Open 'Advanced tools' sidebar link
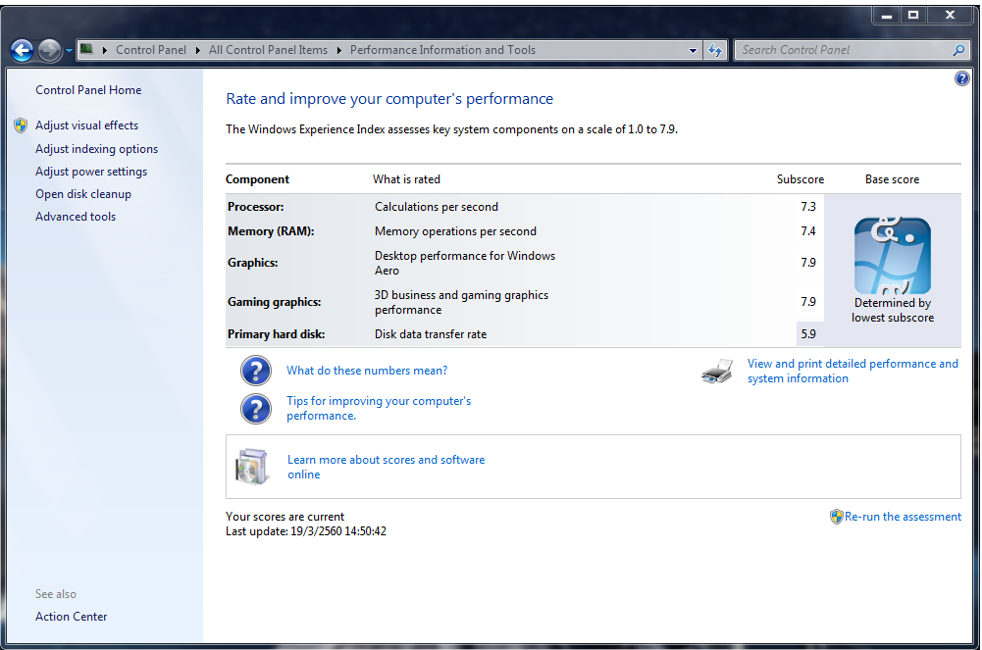Screen dimensions: 982x650 [x=76, y=217]
